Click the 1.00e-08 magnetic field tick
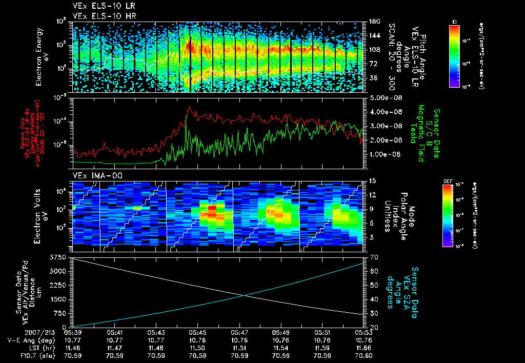The height and width of the screenshot is (363, 525). pyautogui.click(x=386, y=154)
